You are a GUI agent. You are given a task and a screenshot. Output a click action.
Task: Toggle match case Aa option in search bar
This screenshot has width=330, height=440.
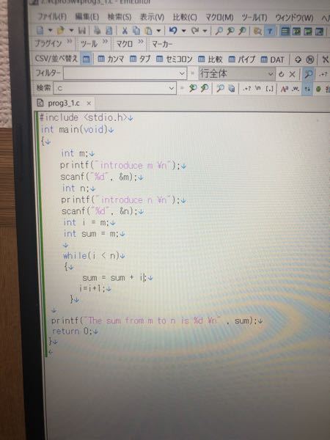coord(285,89)
